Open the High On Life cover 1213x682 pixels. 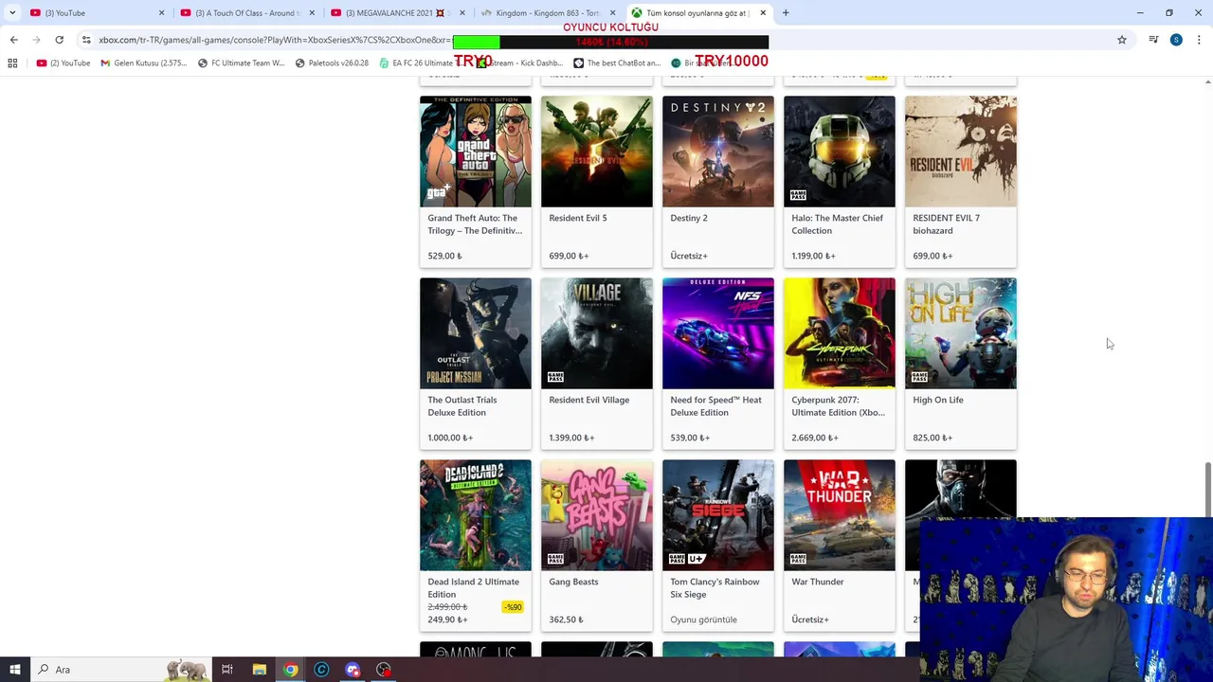click(x=961, y=333)
